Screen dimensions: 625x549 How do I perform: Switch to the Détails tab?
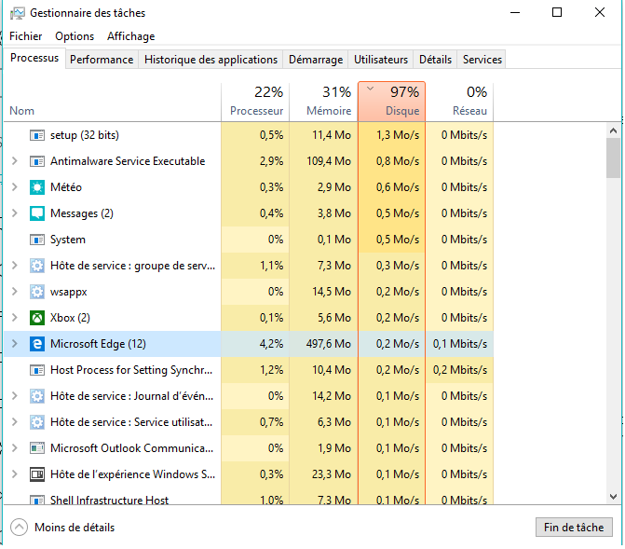coord(435,60)
